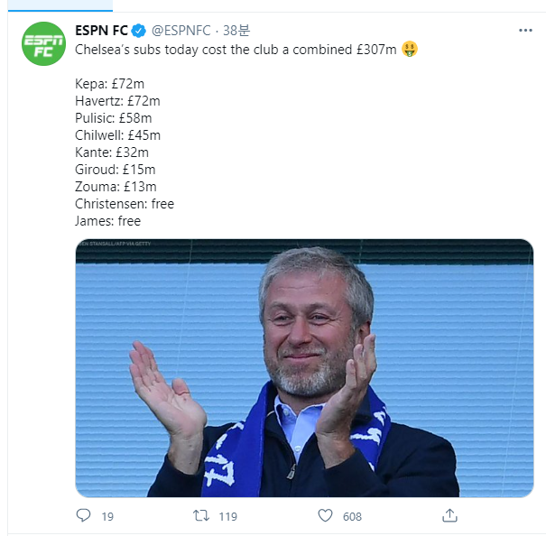Open the three-dot more options menu
Viewport: 546px width, 536px height.
[525, 31]
